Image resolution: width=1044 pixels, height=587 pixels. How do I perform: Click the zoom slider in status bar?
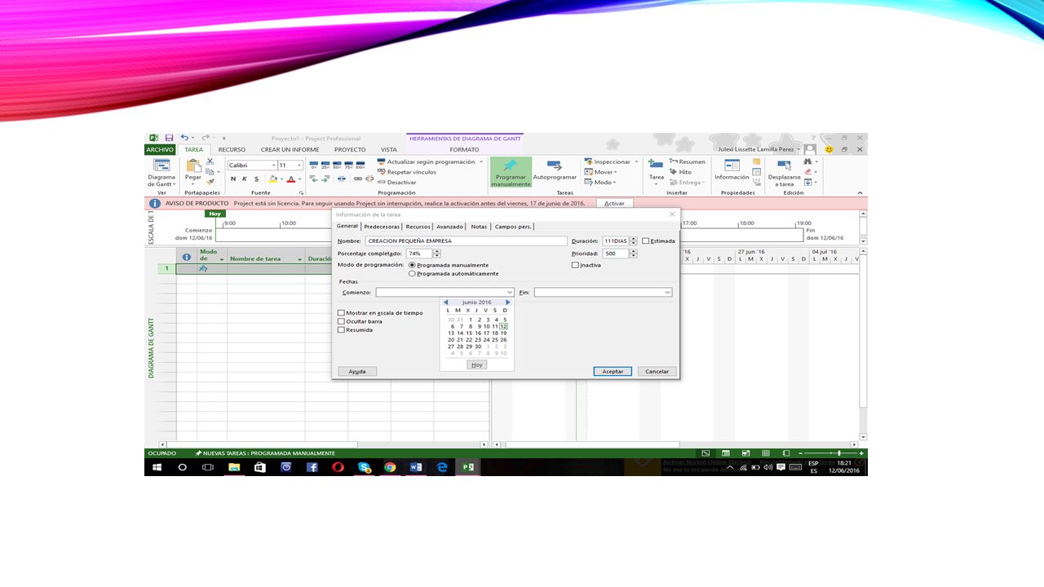[830, 453]
